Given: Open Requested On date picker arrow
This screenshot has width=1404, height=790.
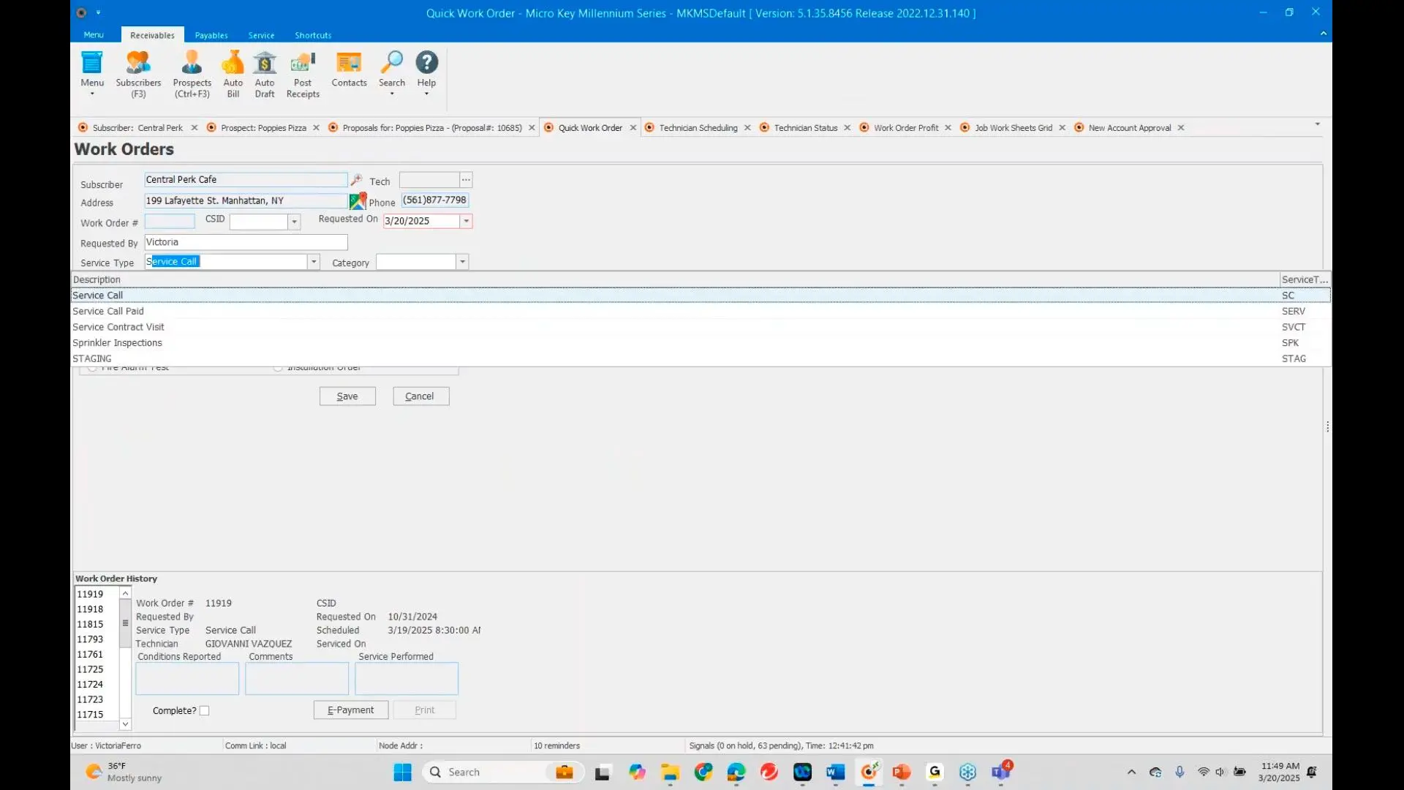Looking at the screenshot, I should click(x=466, y=221).
